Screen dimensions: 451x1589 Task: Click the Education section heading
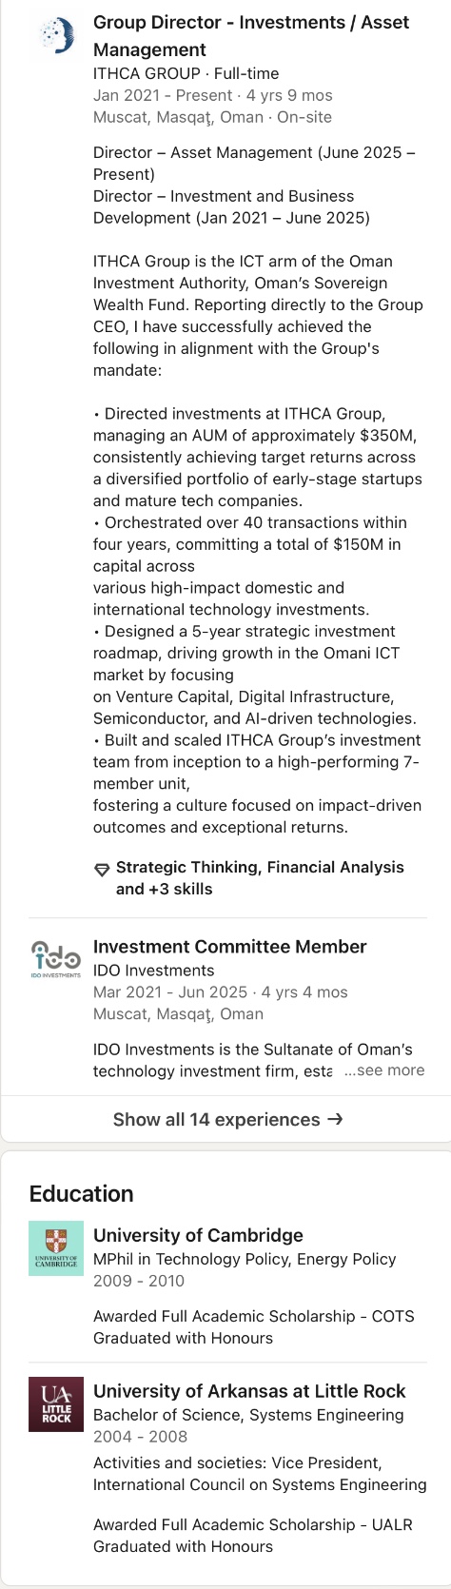point(81,1193)
